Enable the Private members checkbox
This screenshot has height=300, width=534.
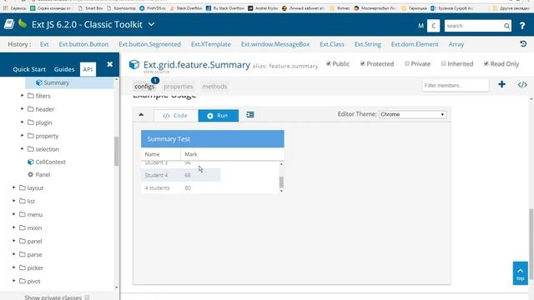(x=407, y=63)
